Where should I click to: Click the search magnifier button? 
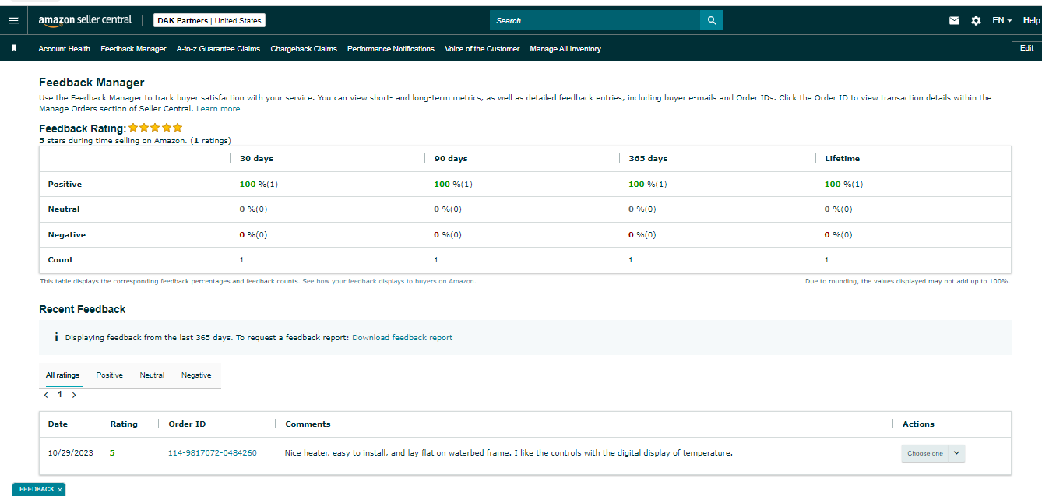712,20
